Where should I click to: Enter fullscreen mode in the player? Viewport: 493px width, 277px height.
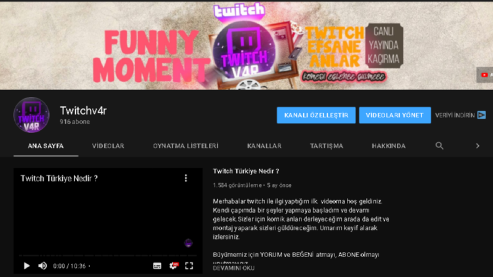(x=189, y=266)
